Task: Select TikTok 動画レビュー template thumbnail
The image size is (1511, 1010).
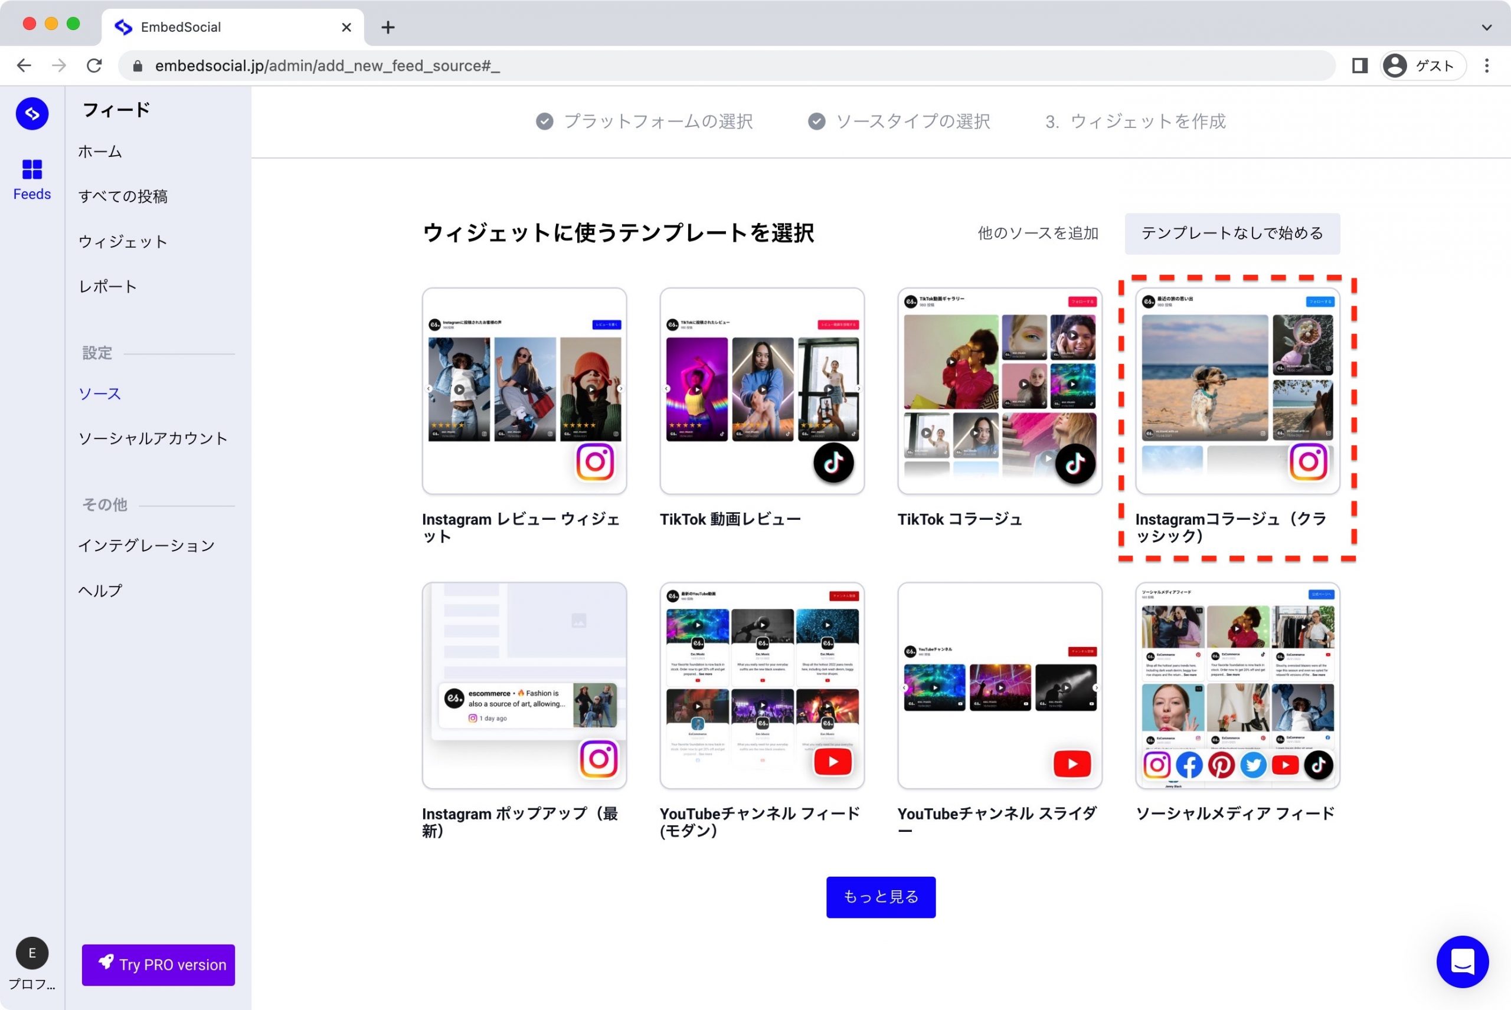Action: [x=761, y=391]
